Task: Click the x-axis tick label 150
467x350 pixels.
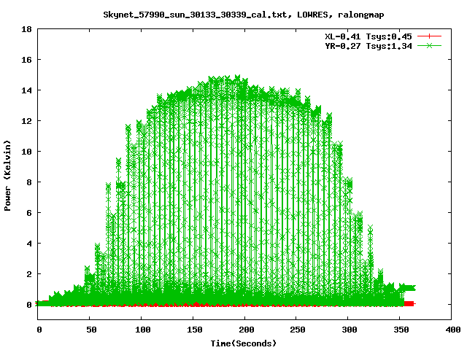Action: tap(195, 330)
